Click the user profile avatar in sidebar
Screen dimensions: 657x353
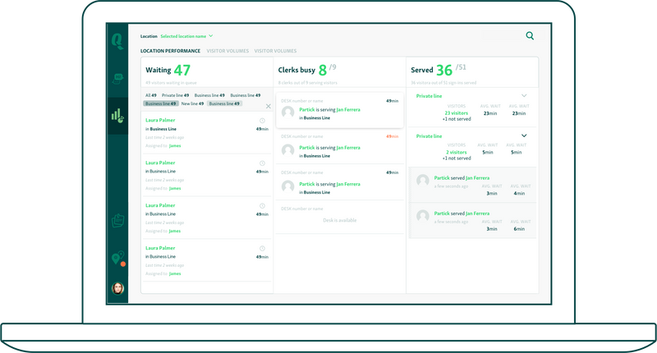[x=117, y=288]
